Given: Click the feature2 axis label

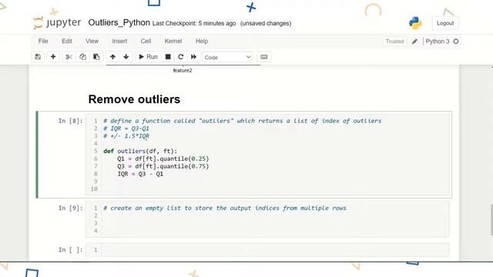Looking at the screenshot, I should coord(183,71).
